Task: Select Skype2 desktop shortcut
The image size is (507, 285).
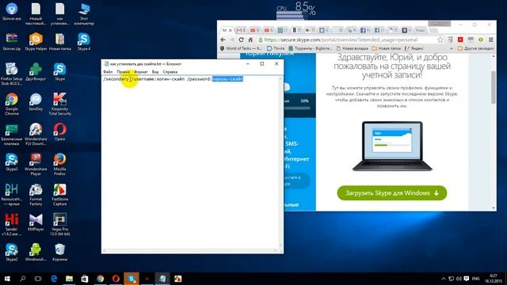Action: click(12, 253)
